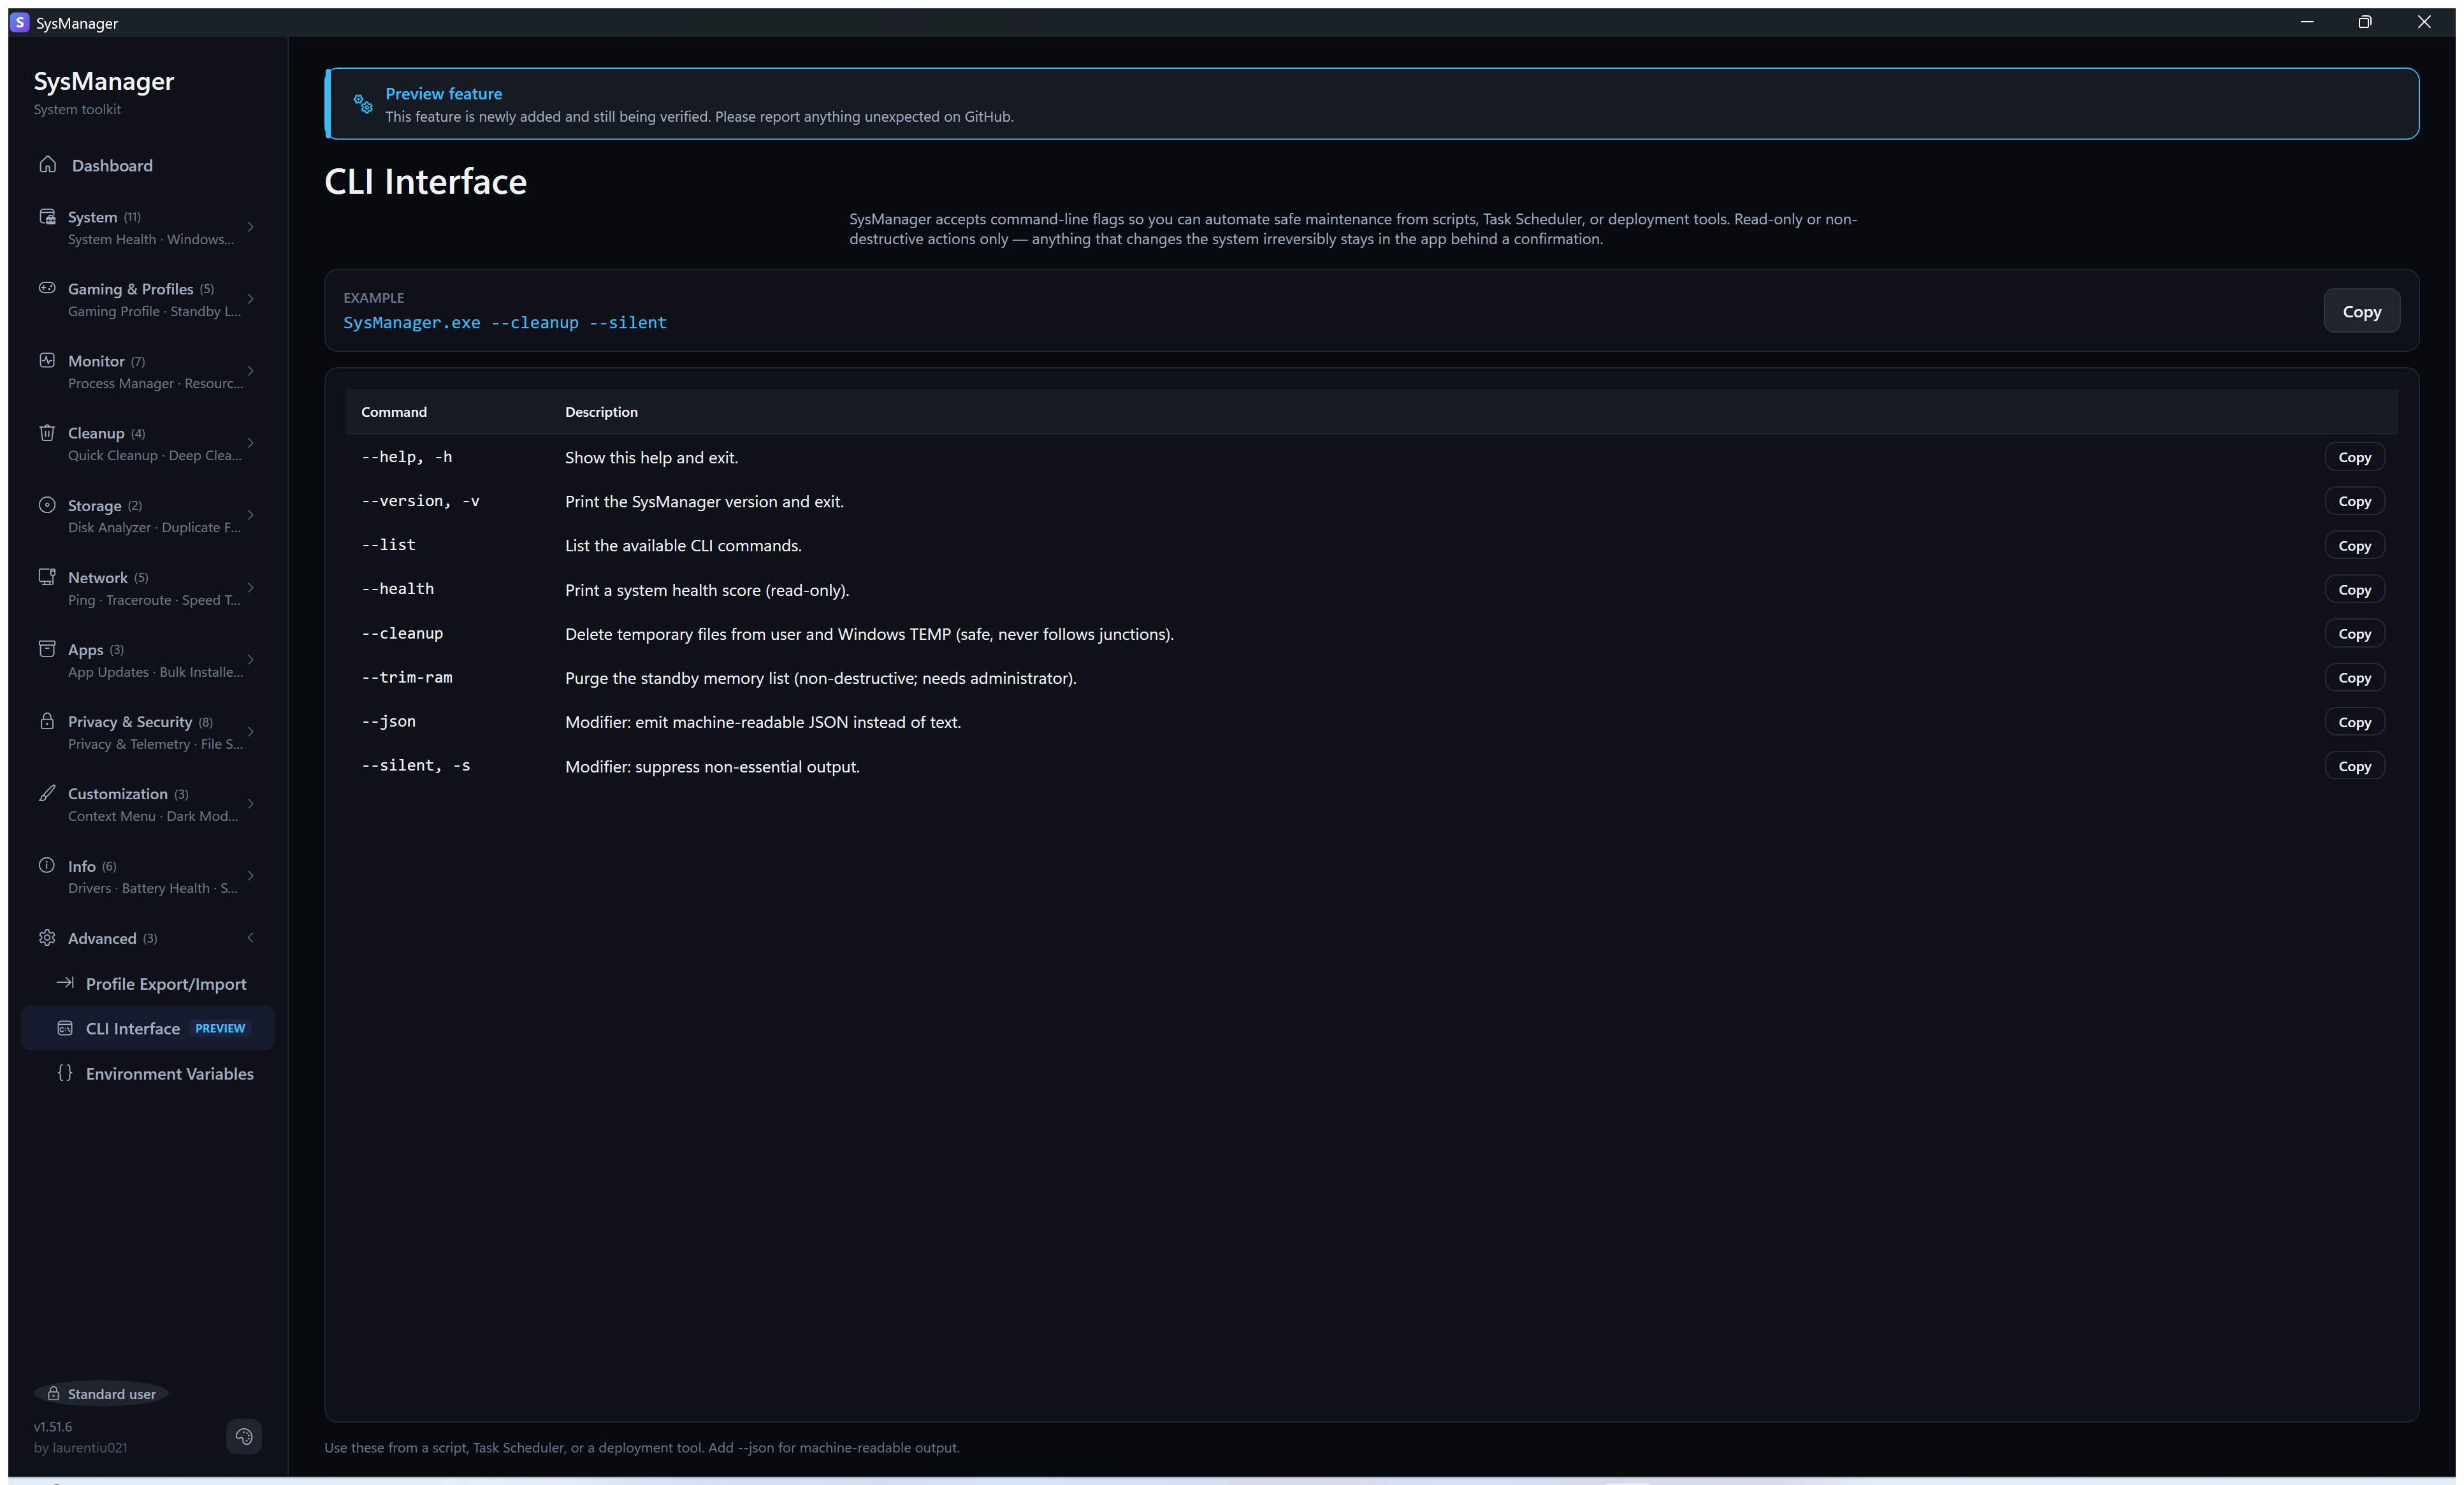Screen dimensions: 2464x1485
Task: Click the Info circle icon
Action: tap(47, 865)
